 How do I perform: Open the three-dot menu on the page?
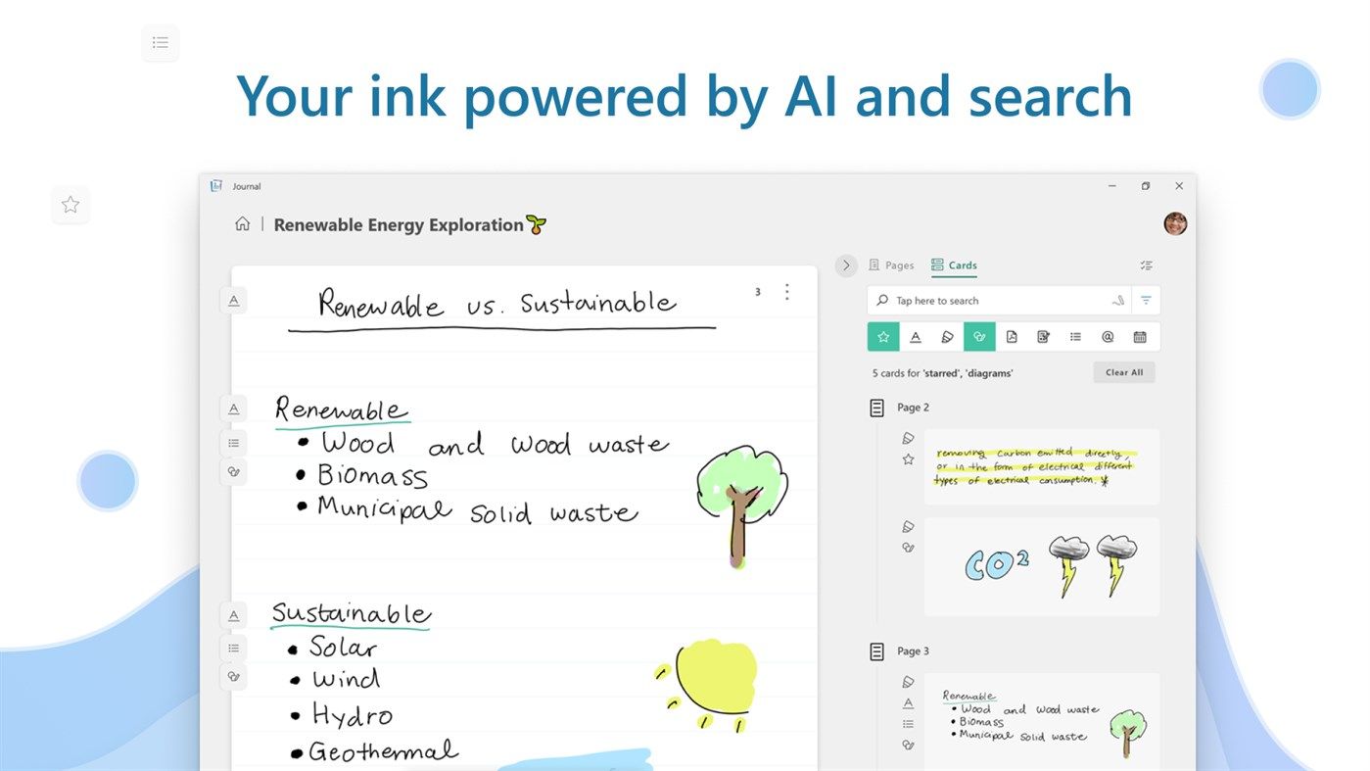coord(786,291)
